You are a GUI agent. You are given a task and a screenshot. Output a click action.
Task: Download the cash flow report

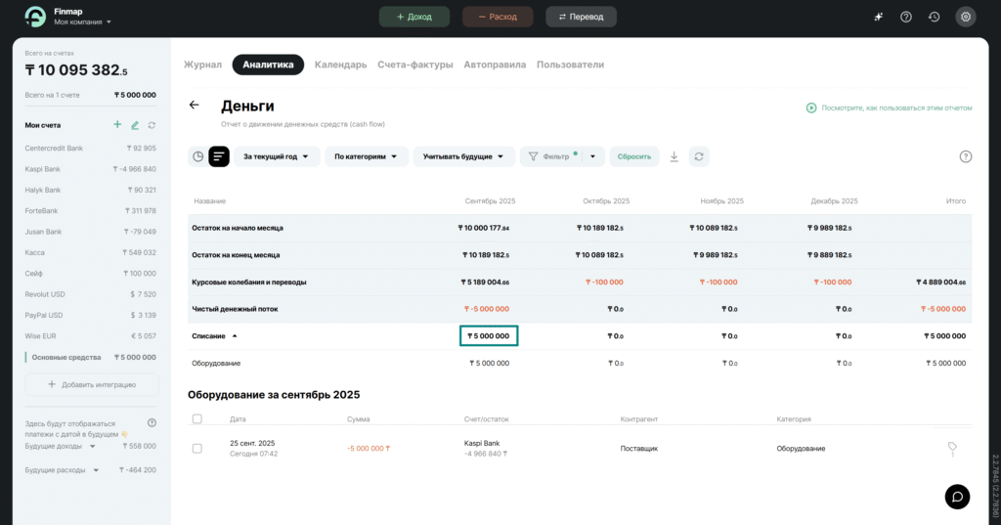pyautogui.click(x=674, y=156)
